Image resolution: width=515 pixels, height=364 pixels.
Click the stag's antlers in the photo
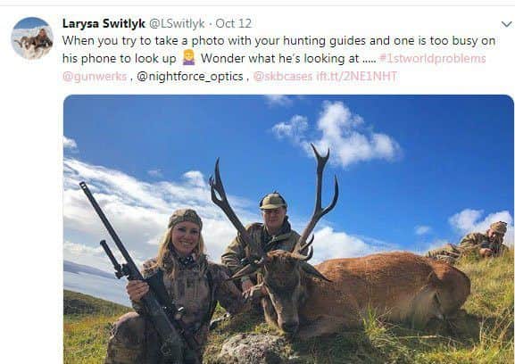click(x=274, y=203)
